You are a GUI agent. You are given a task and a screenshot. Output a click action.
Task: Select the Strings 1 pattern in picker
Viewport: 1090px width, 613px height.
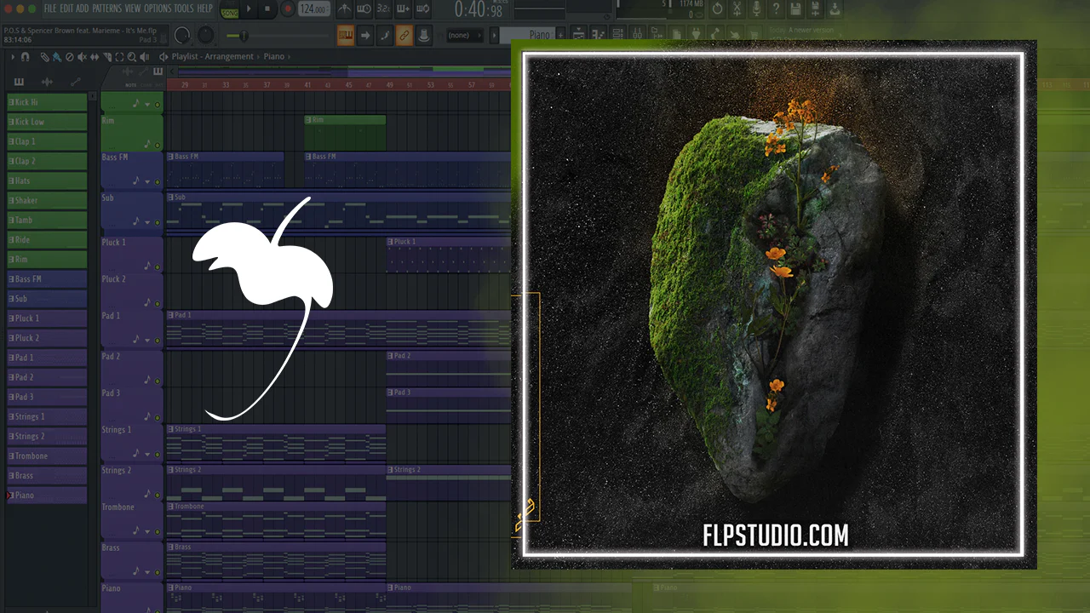coord(47,416)
